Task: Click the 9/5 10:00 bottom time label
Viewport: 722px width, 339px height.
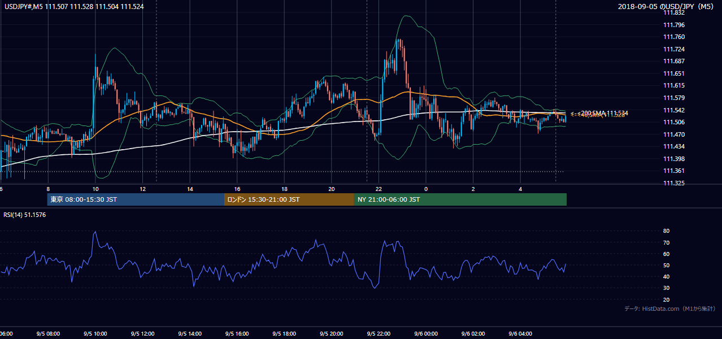Action: 95,334
